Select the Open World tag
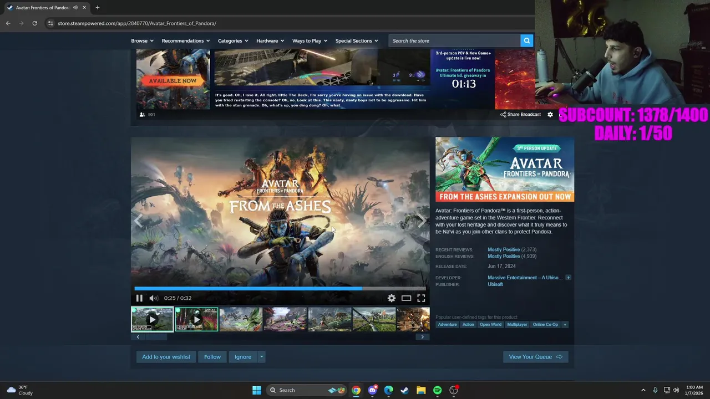This screenshot has height=399, width=710. pos(490,325)
